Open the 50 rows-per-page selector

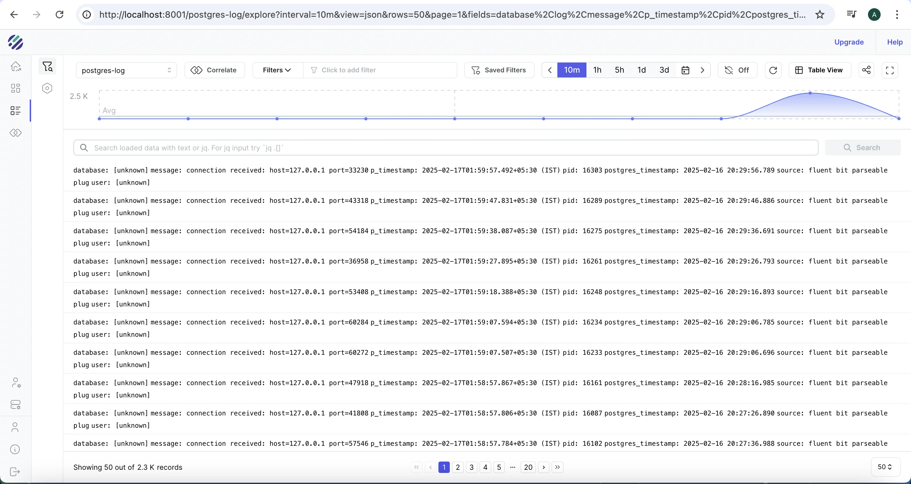885,467
